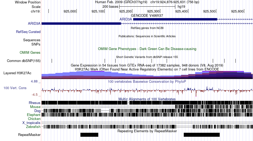Click the Sequences track label
The image size is (253, 141).
(x=32, y=40)
